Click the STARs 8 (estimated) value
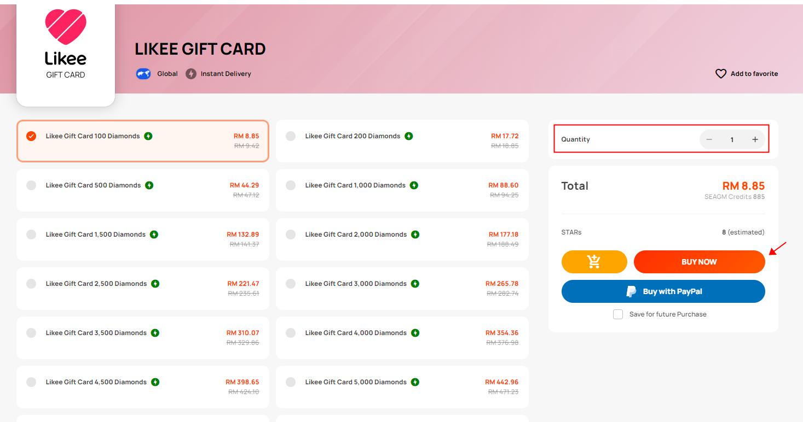Screen dimensions: 803x422 tap(743, 232)
